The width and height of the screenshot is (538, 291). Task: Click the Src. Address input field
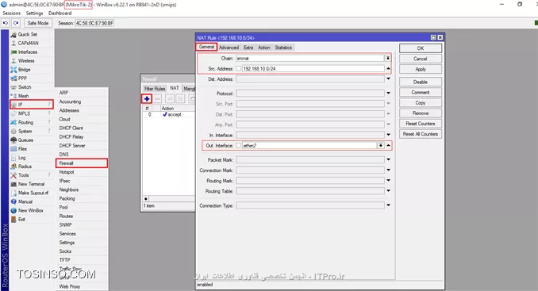[313, 68]
